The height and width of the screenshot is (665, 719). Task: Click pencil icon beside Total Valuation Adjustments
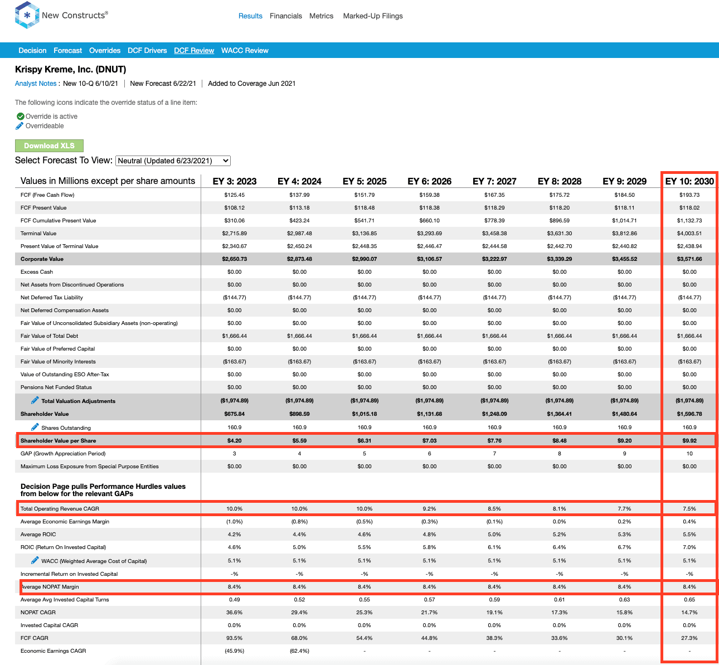point(35,400)
